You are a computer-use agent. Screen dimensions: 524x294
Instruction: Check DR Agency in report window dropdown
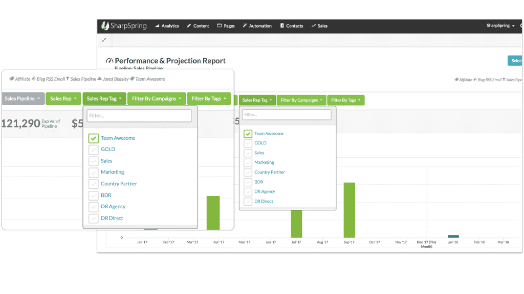tap(248, 192)
